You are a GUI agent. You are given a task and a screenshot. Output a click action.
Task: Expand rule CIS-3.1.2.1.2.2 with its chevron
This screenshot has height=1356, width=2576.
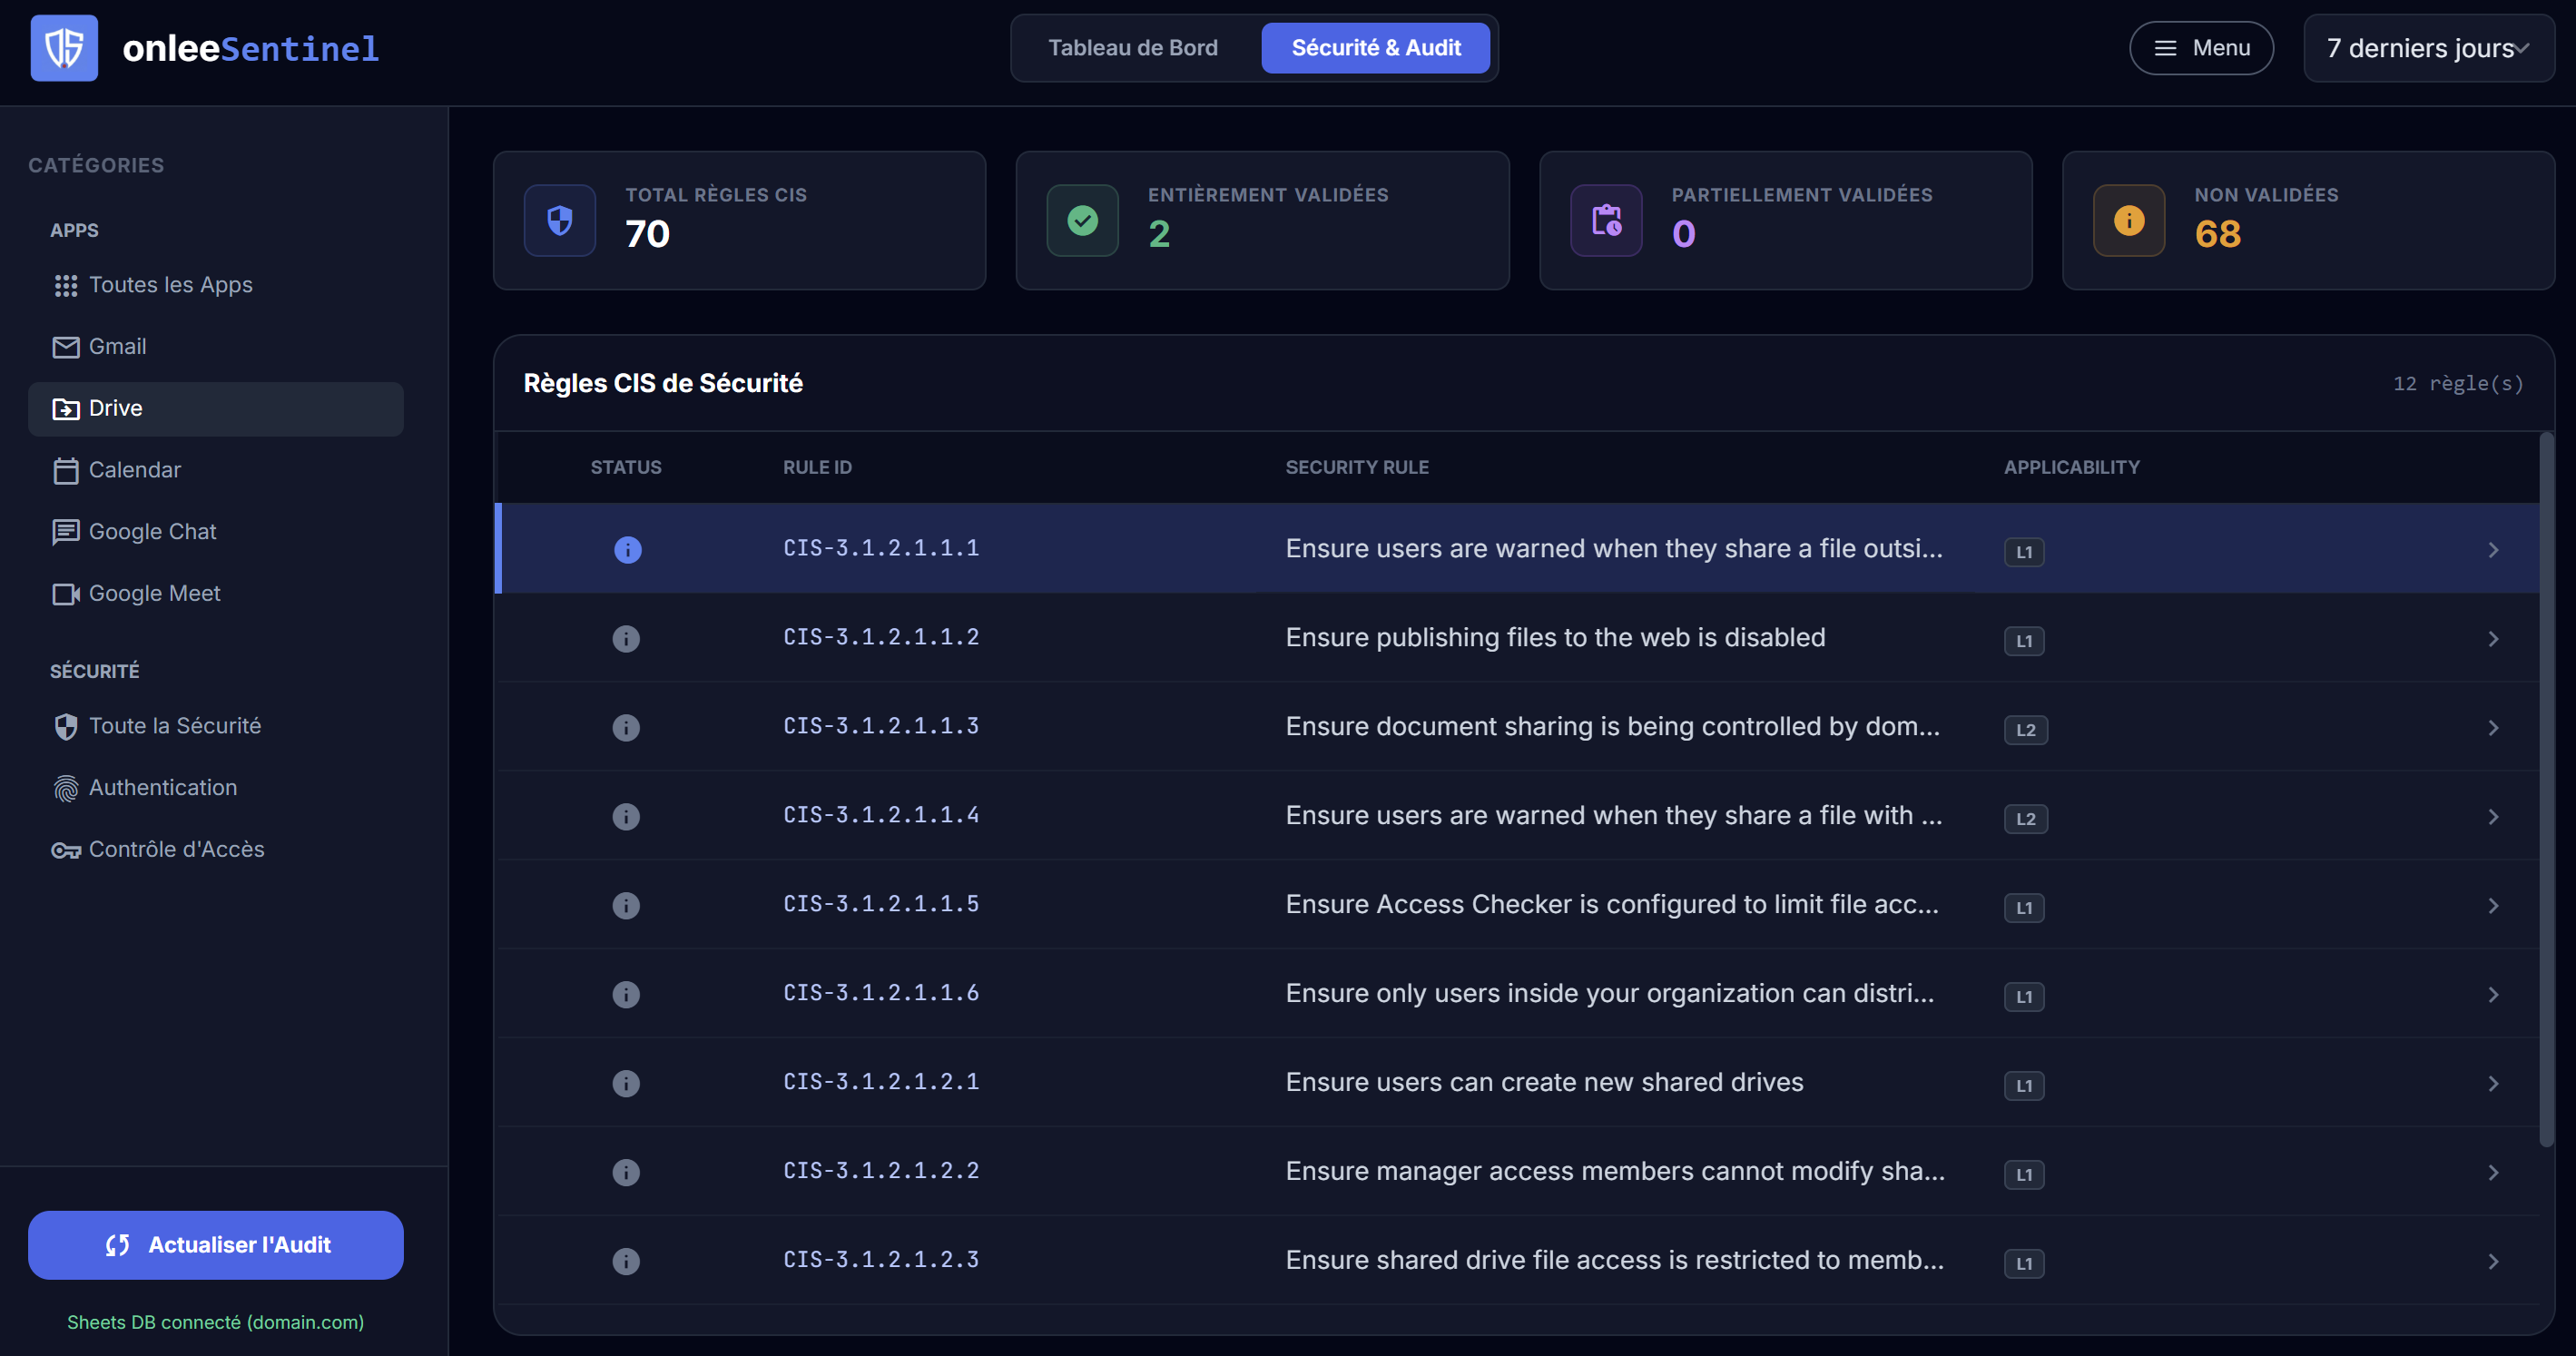point(2493,1173)
